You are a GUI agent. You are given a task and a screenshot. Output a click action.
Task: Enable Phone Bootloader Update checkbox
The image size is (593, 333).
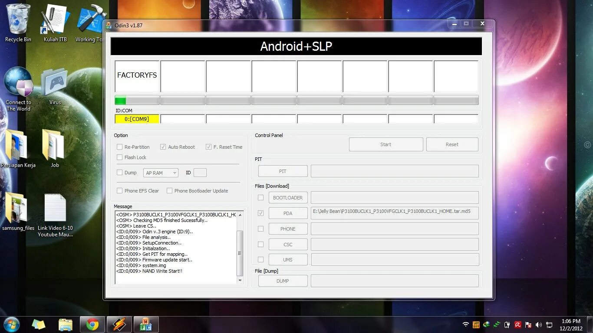point(169,191)
